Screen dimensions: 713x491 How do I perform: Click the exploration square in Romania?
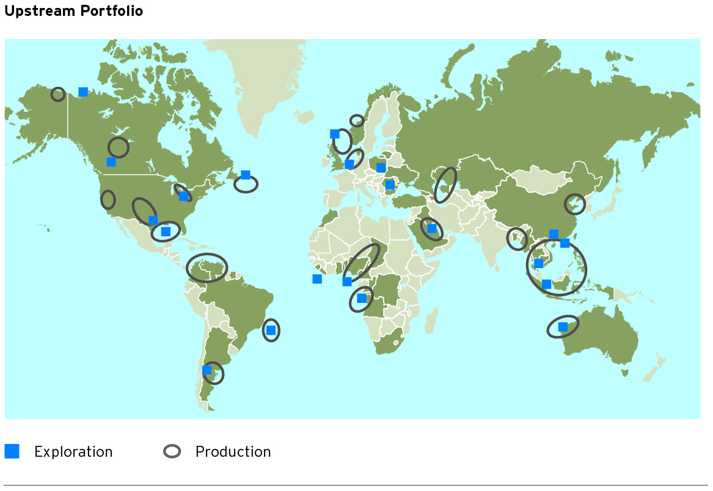(390, 184)
